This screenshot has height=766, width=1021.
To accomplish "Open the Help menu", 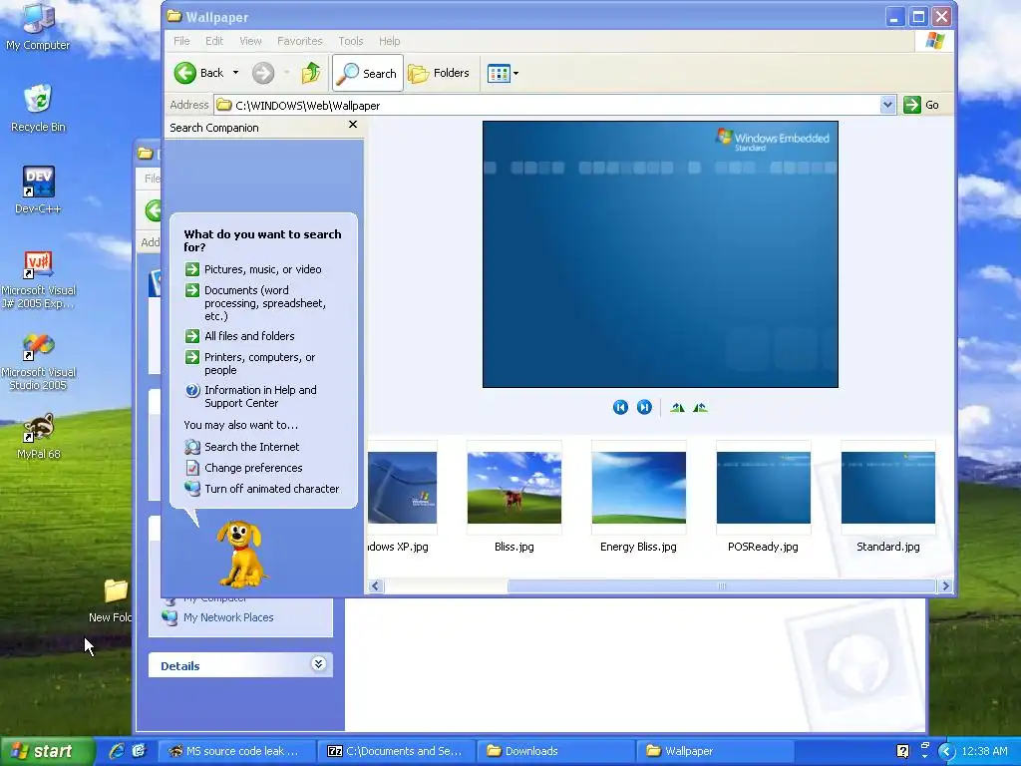I will click(x=390, y=41).
